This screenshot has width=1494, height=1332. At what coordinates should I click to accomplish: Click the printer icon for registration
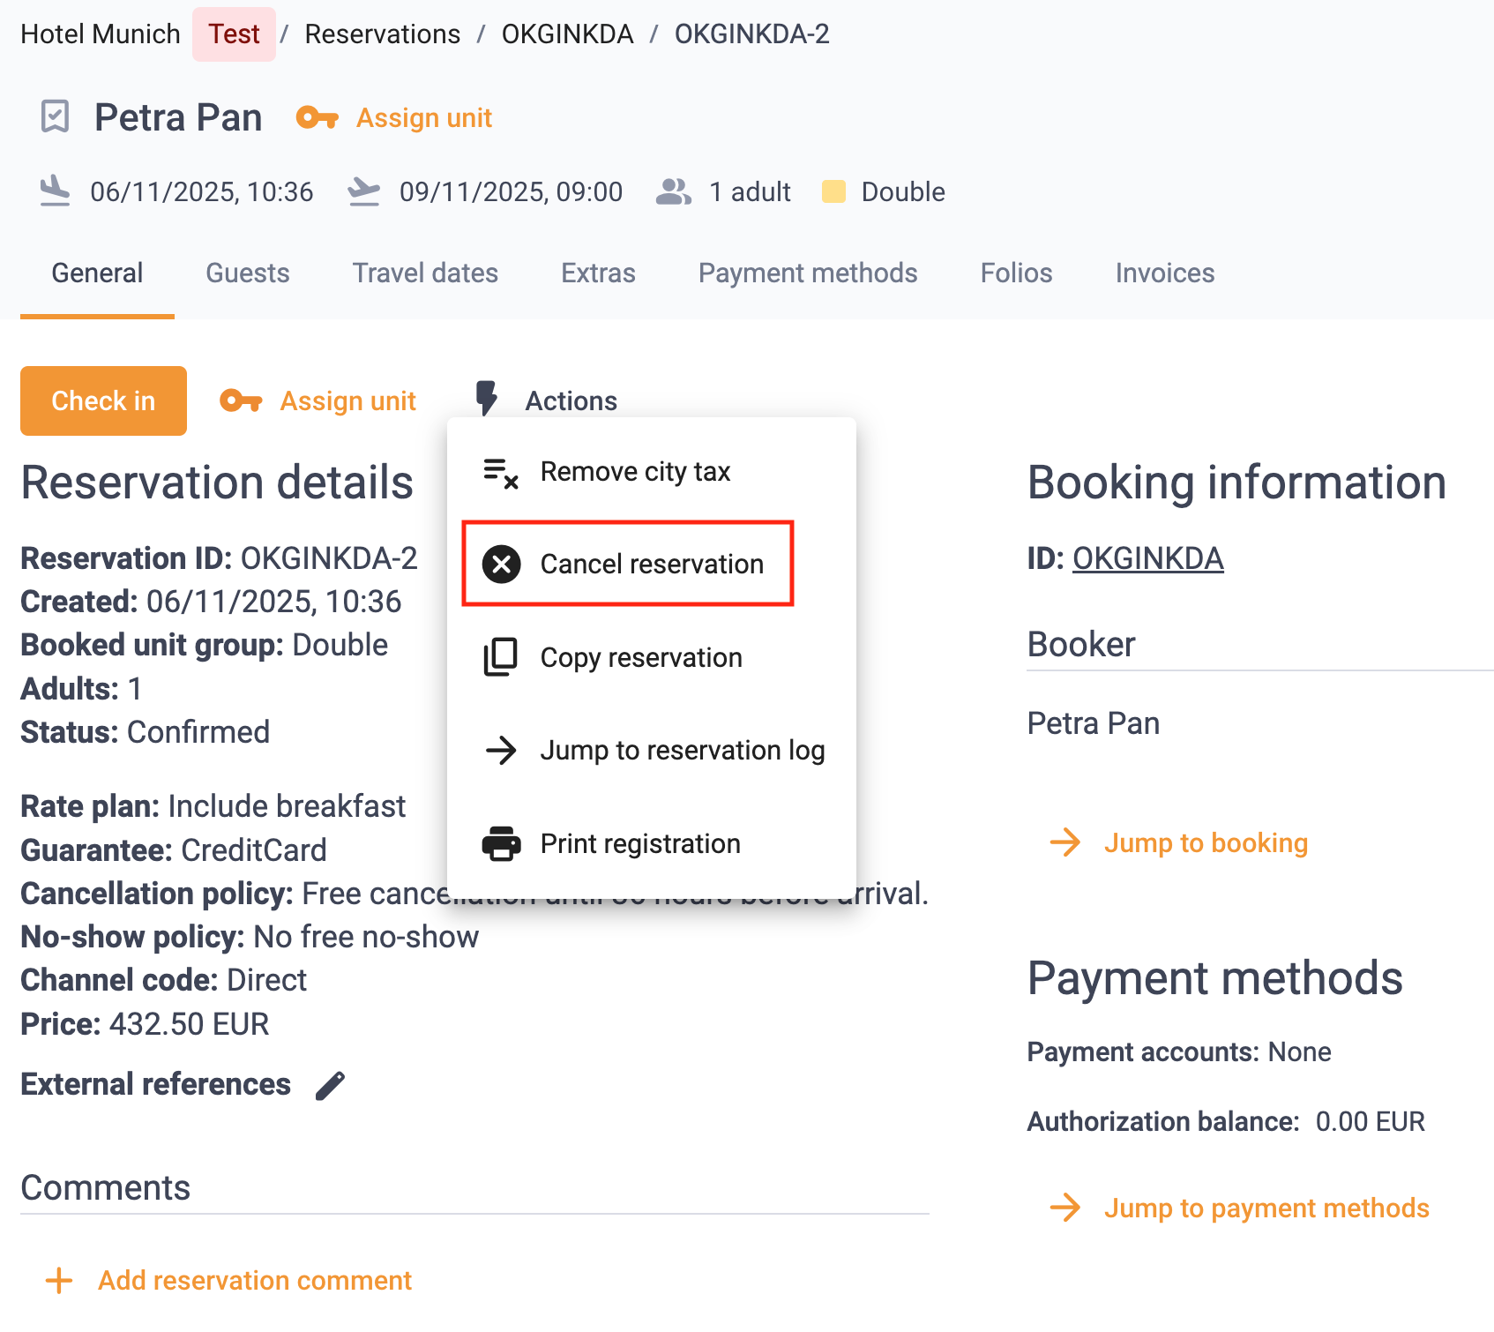coord(501,843)
